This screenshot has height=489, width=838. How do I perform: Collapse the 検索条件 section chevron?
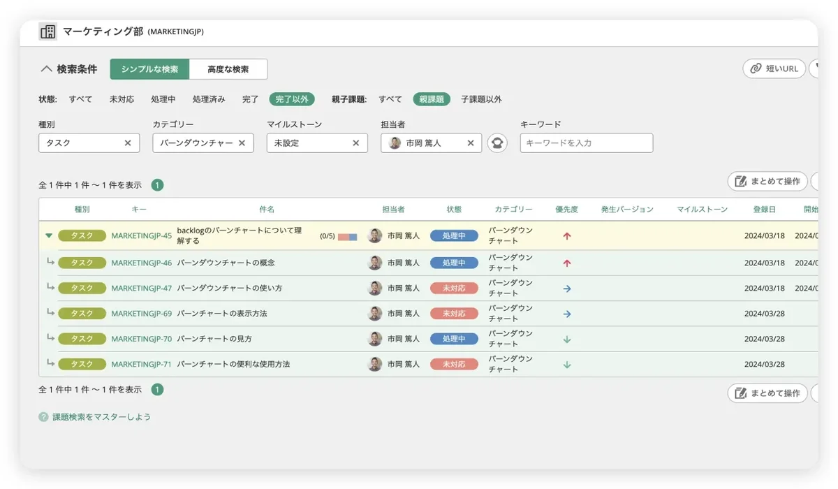tap(46, 69)
